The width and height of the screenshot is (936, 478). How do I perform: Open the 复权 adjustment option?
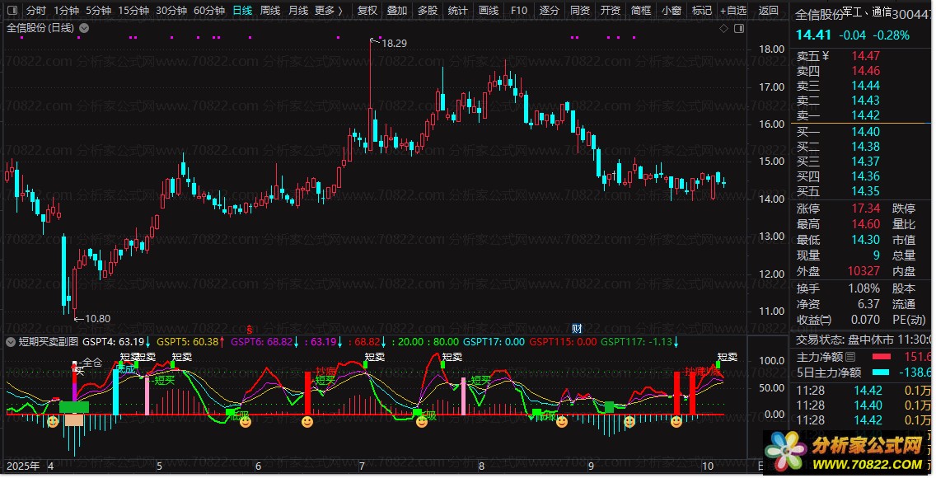367,10
